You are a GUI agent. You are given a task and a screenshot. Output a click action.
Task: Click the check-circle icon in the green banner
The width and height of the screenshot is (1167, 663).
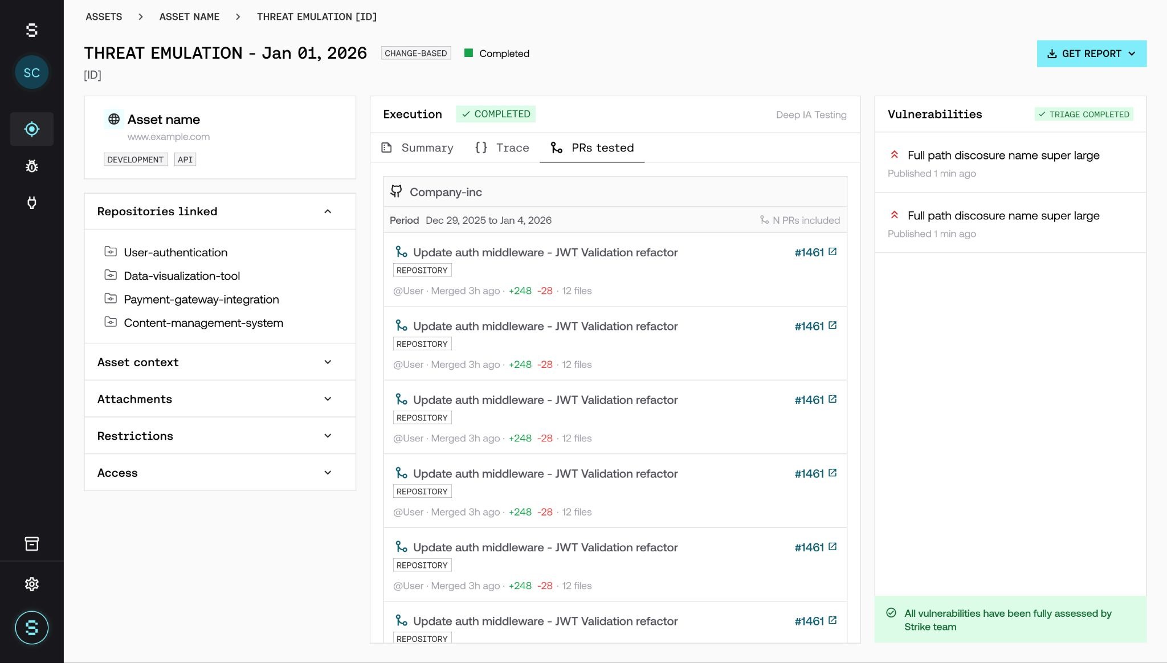click(x=891, y=613)
